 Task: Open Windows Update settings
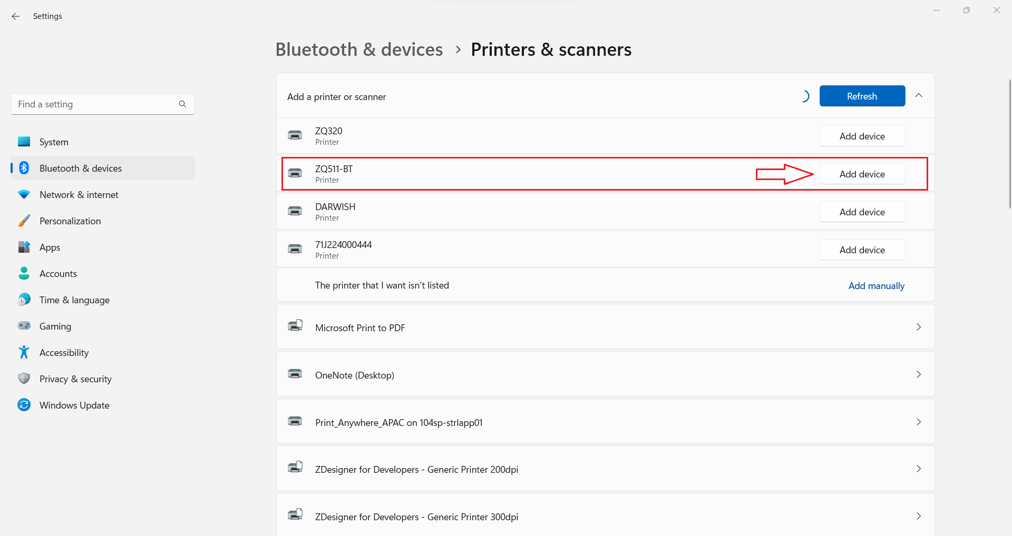pos(74,405)
